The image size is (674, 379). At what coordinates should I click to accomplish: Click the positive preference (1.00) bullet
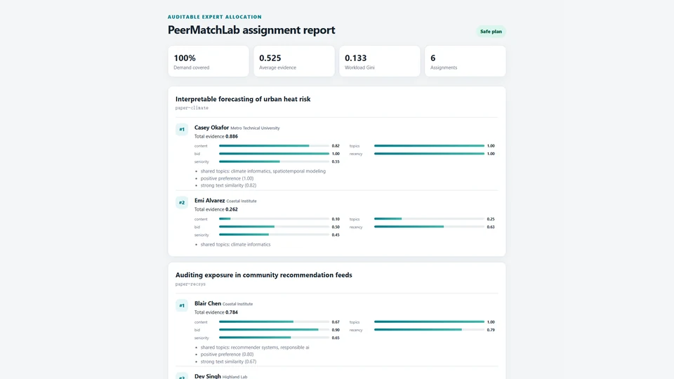pos(227,178)
